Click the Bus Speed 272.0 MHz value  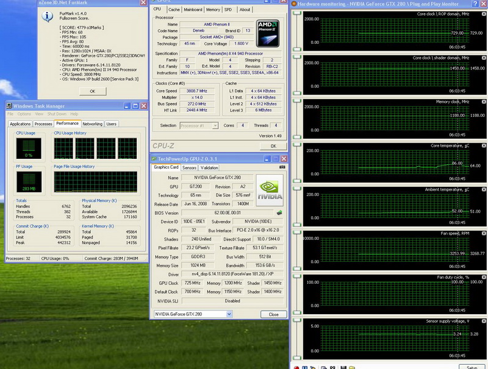(x=196, y=104)
